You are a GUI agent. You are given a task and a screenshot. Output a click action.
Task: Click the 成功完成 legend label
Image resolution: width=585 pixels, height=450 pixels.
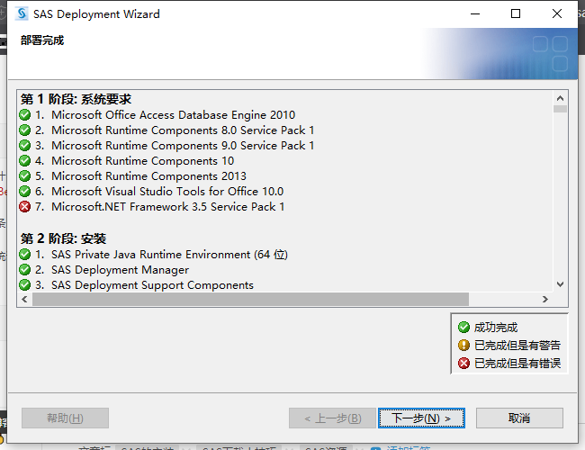(x=496, y=328)
